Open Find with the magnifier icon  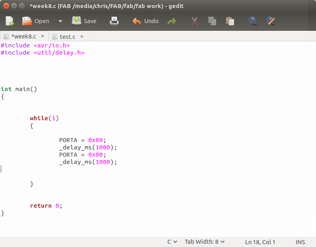pyautogui.click(x=252, y=21)
